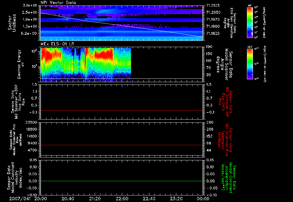Click the 23500 scanner position tick value

31,122
